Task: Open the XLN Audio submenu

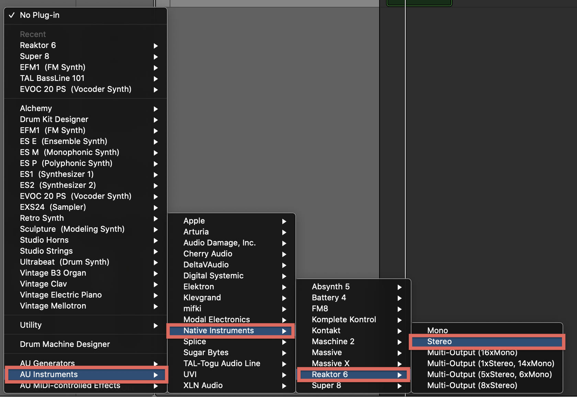Action: tap(203, 385)
